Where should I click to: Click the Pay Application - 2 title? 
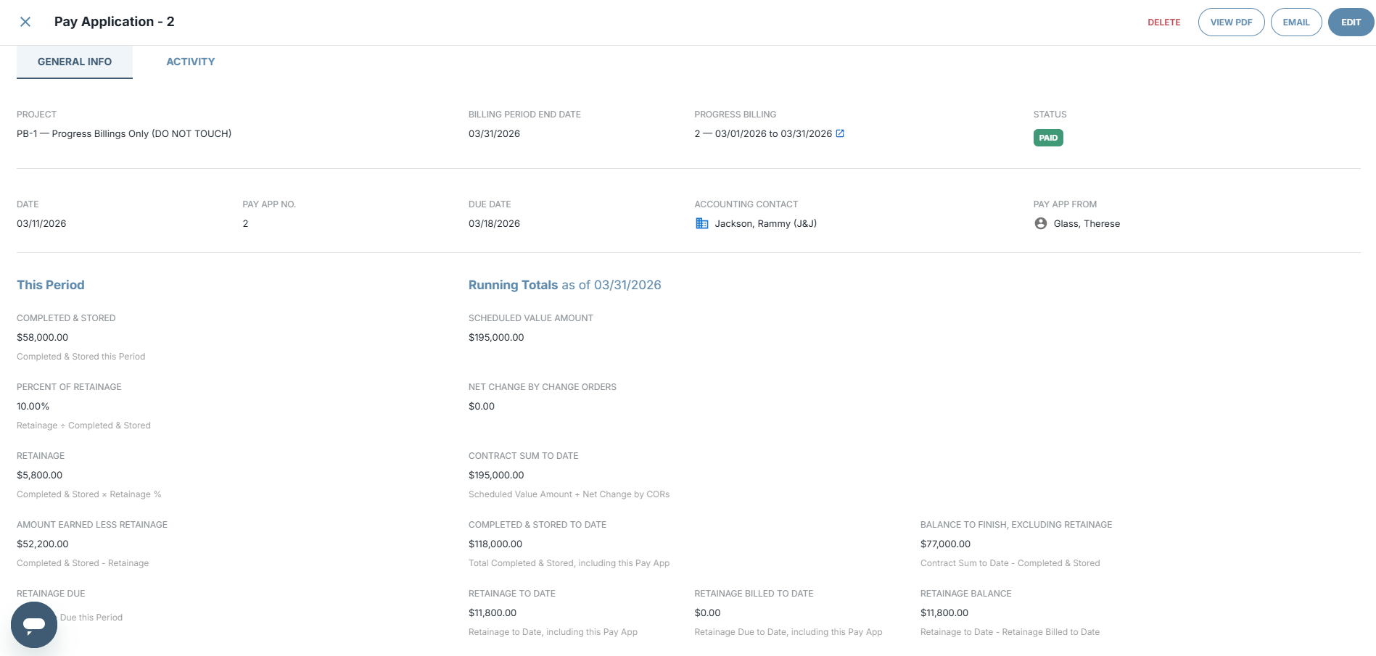point(115,22)
